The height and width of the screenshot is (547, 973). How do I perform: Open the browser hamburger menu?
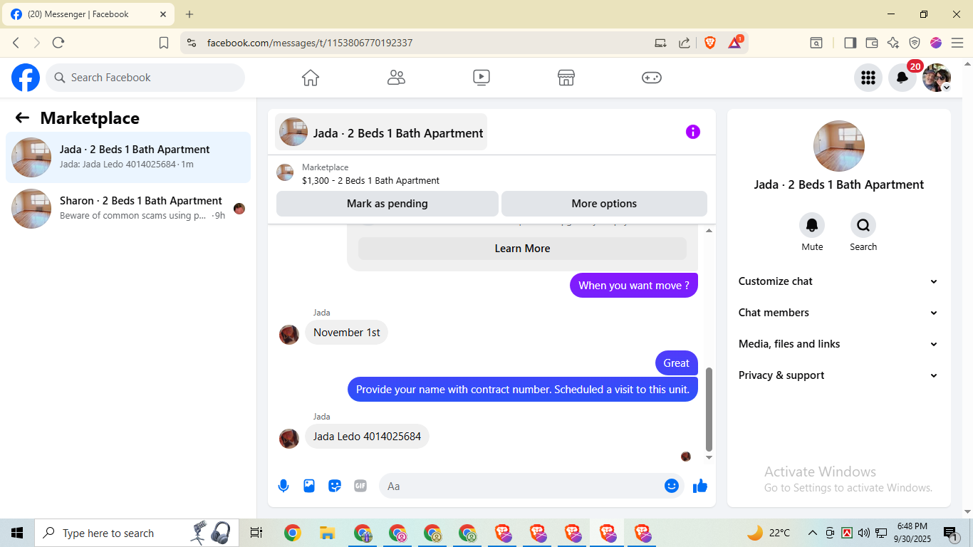point(957,43)
